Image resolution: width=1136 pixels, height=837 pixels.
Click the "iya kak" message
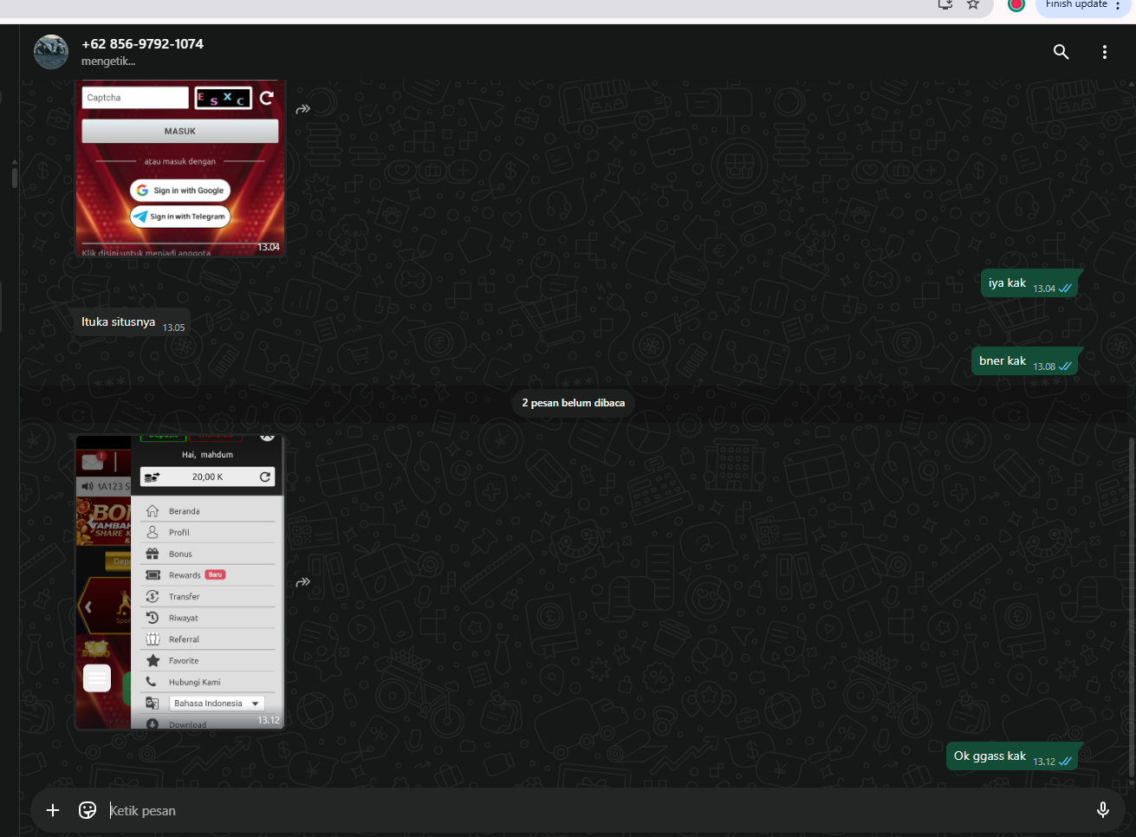click(1029, 283)
